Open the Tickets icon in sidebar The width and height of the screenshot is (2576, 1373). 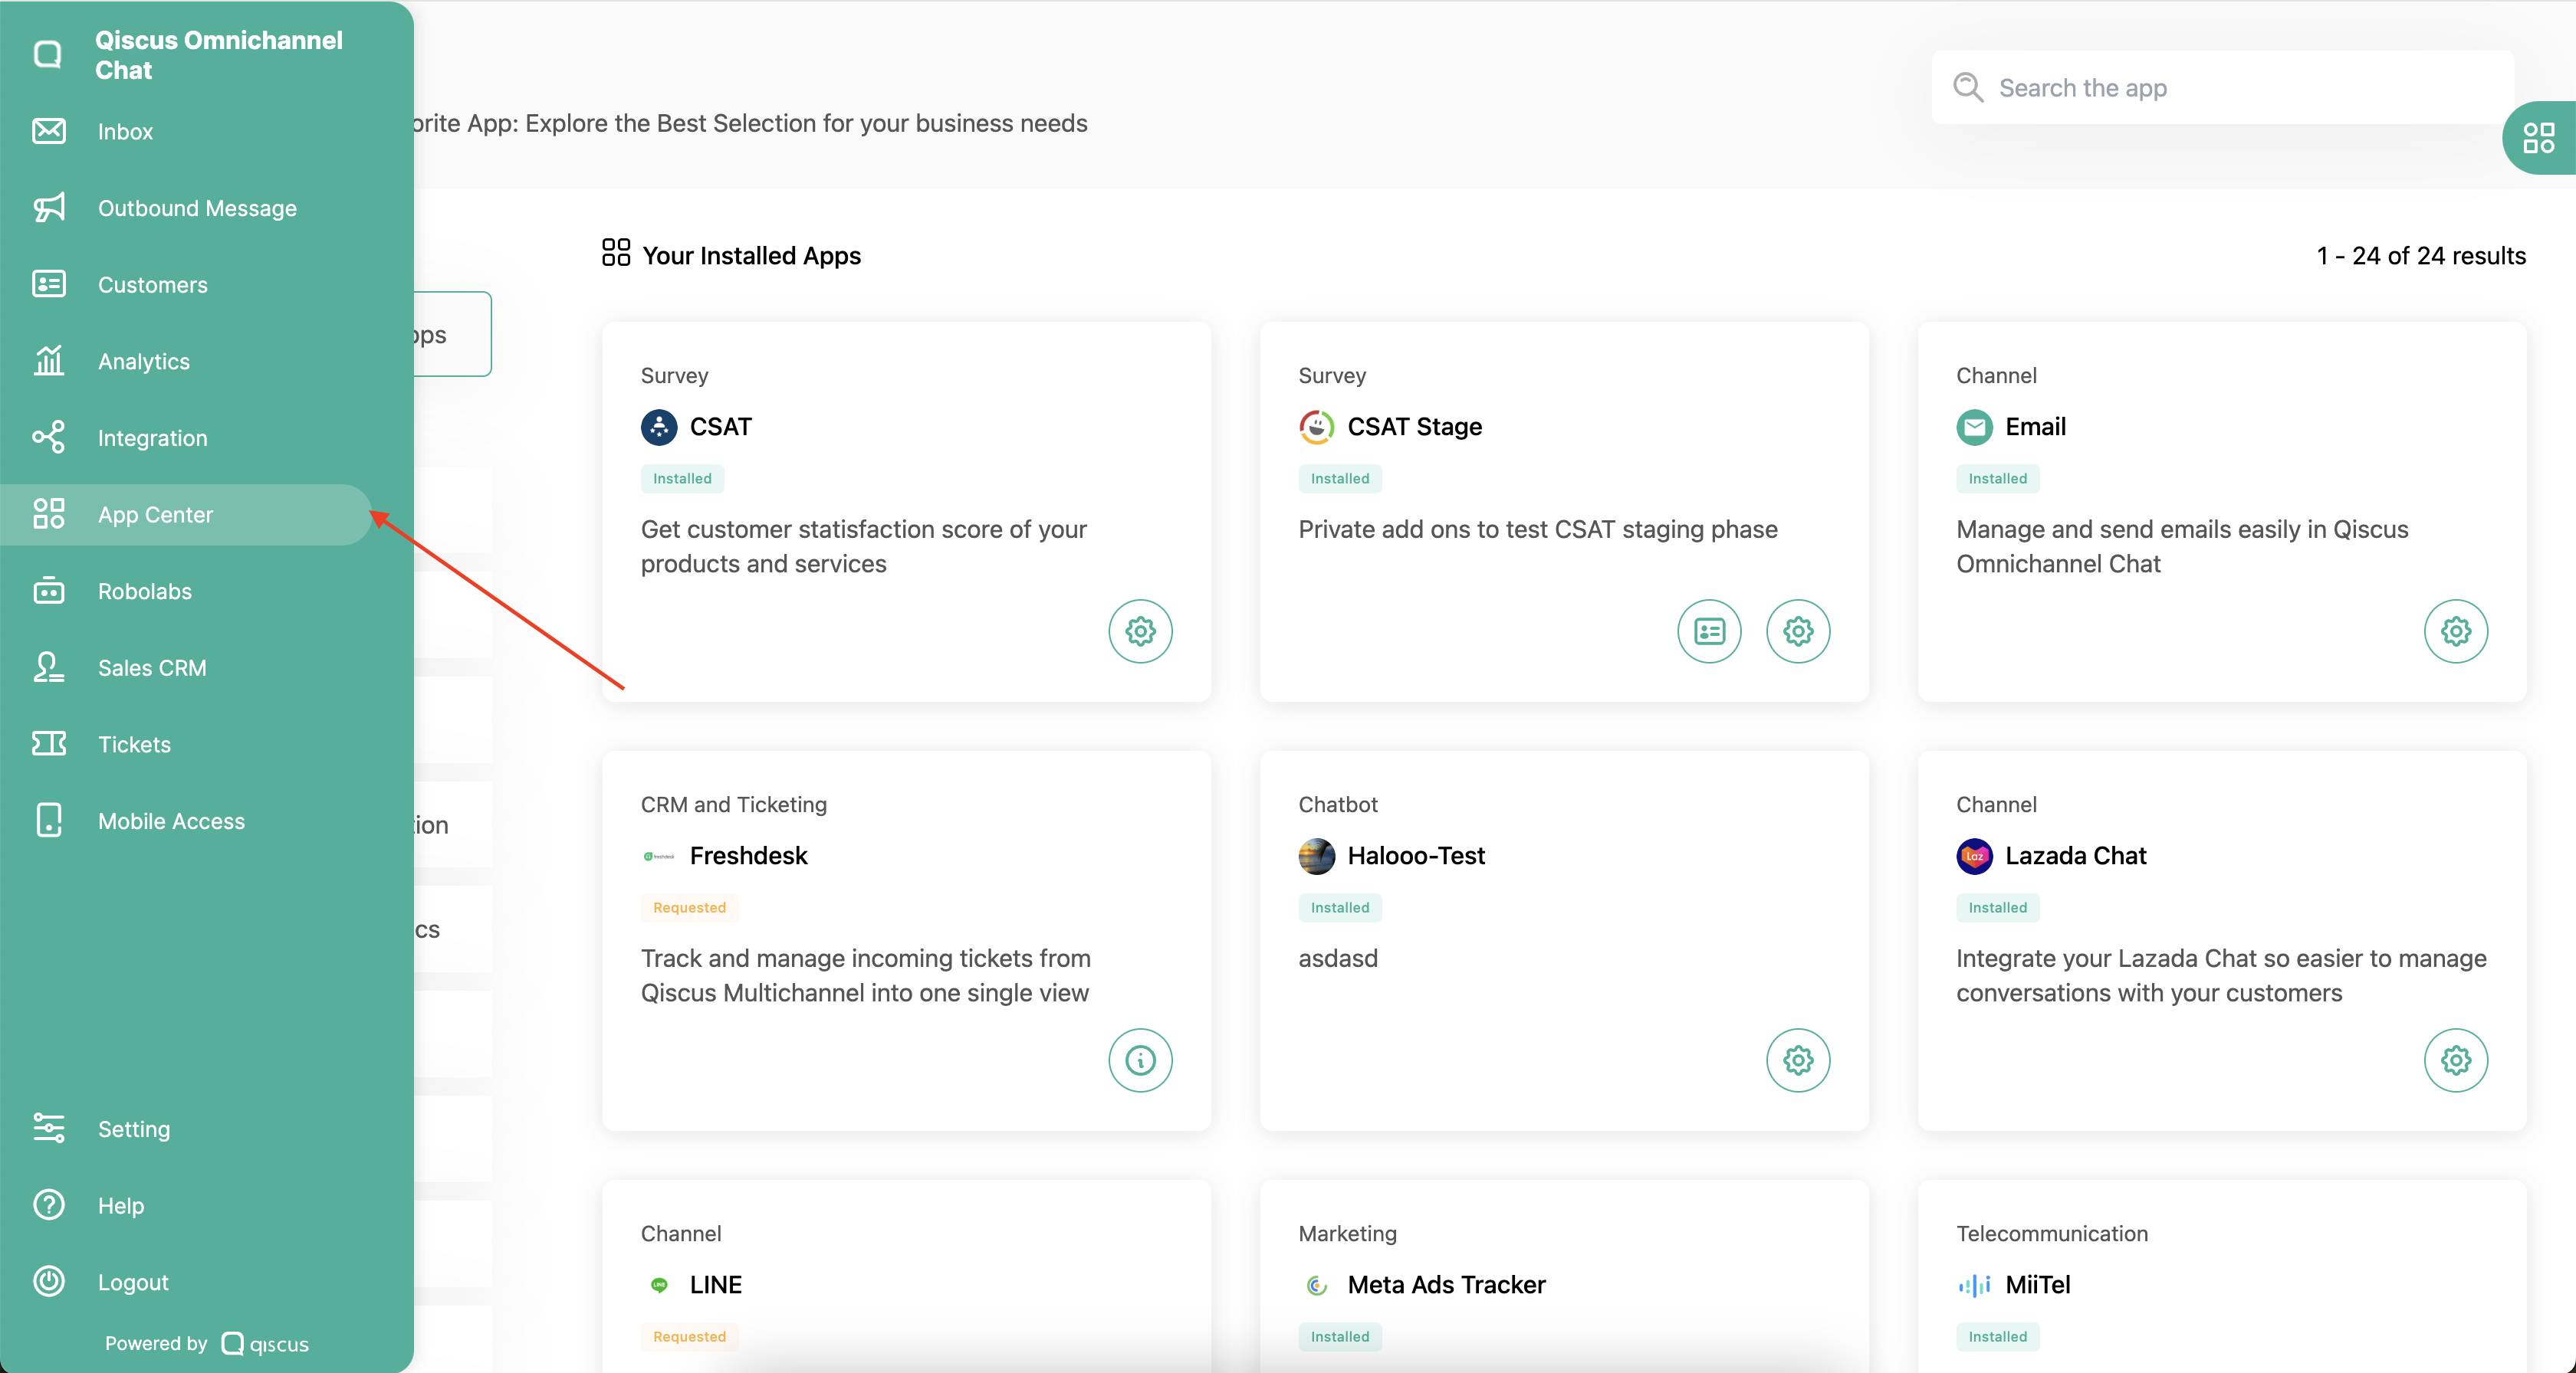click(x=49, y=745)
